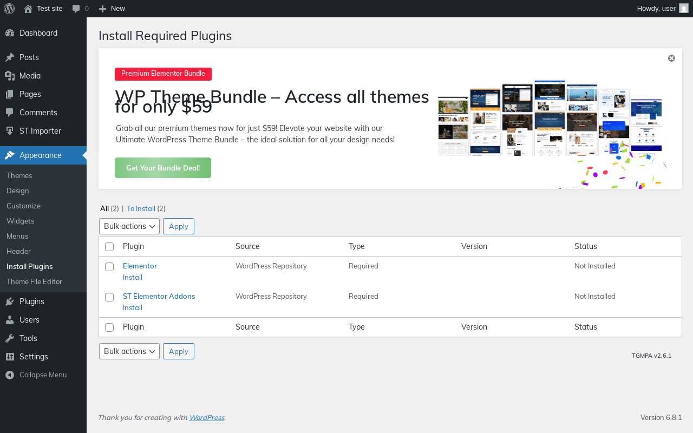The image size is (693, 433).
Task: Open the Theme File Editor submenu item
Action: click(34, 281)
